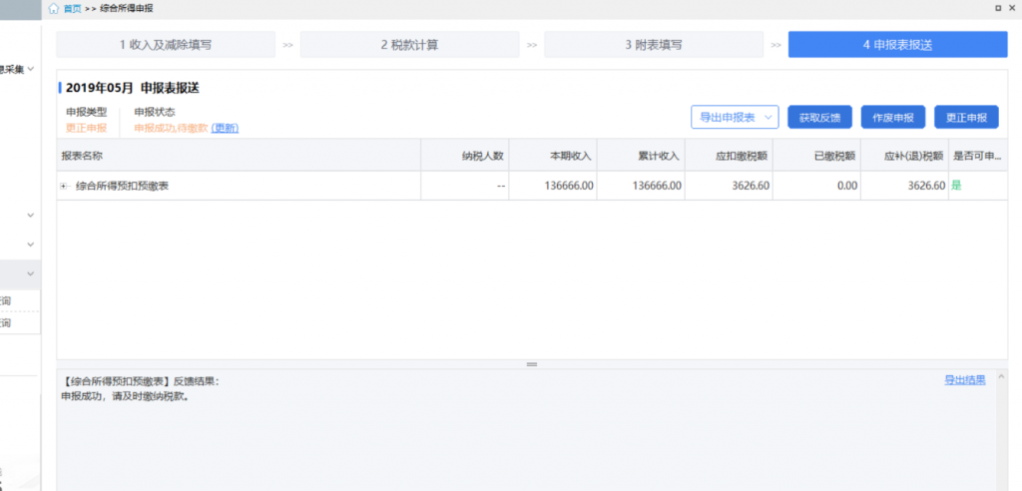
Task: Click the window restore icon at top right
Action: point(997,8)
